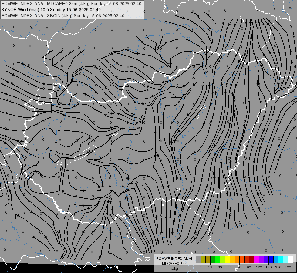Click the legend value 400
The width and height of the screenshot is (297, 273).
click(288, 267)
